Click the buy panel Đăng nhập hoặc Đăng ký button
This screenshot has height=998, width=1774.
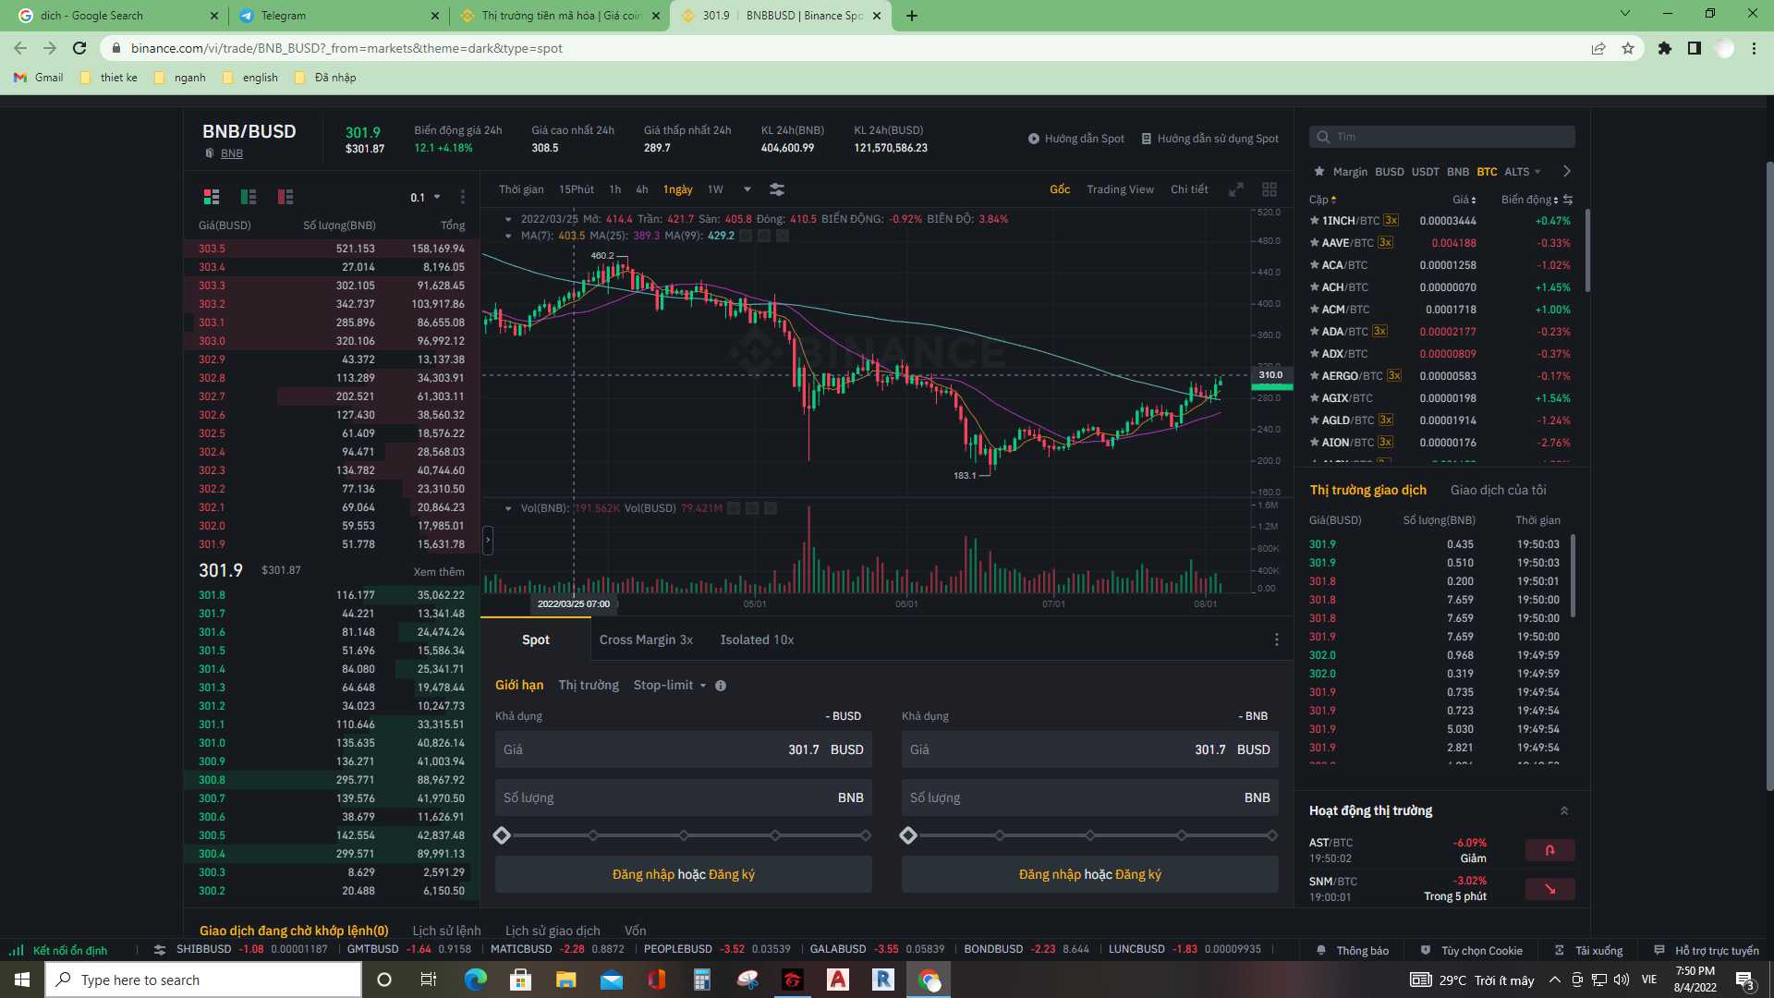[684, 874]
